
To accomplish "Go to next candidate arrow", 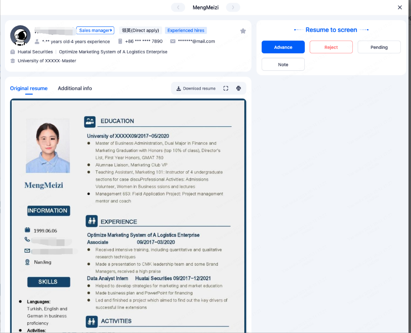I will [x=233, y=7].
